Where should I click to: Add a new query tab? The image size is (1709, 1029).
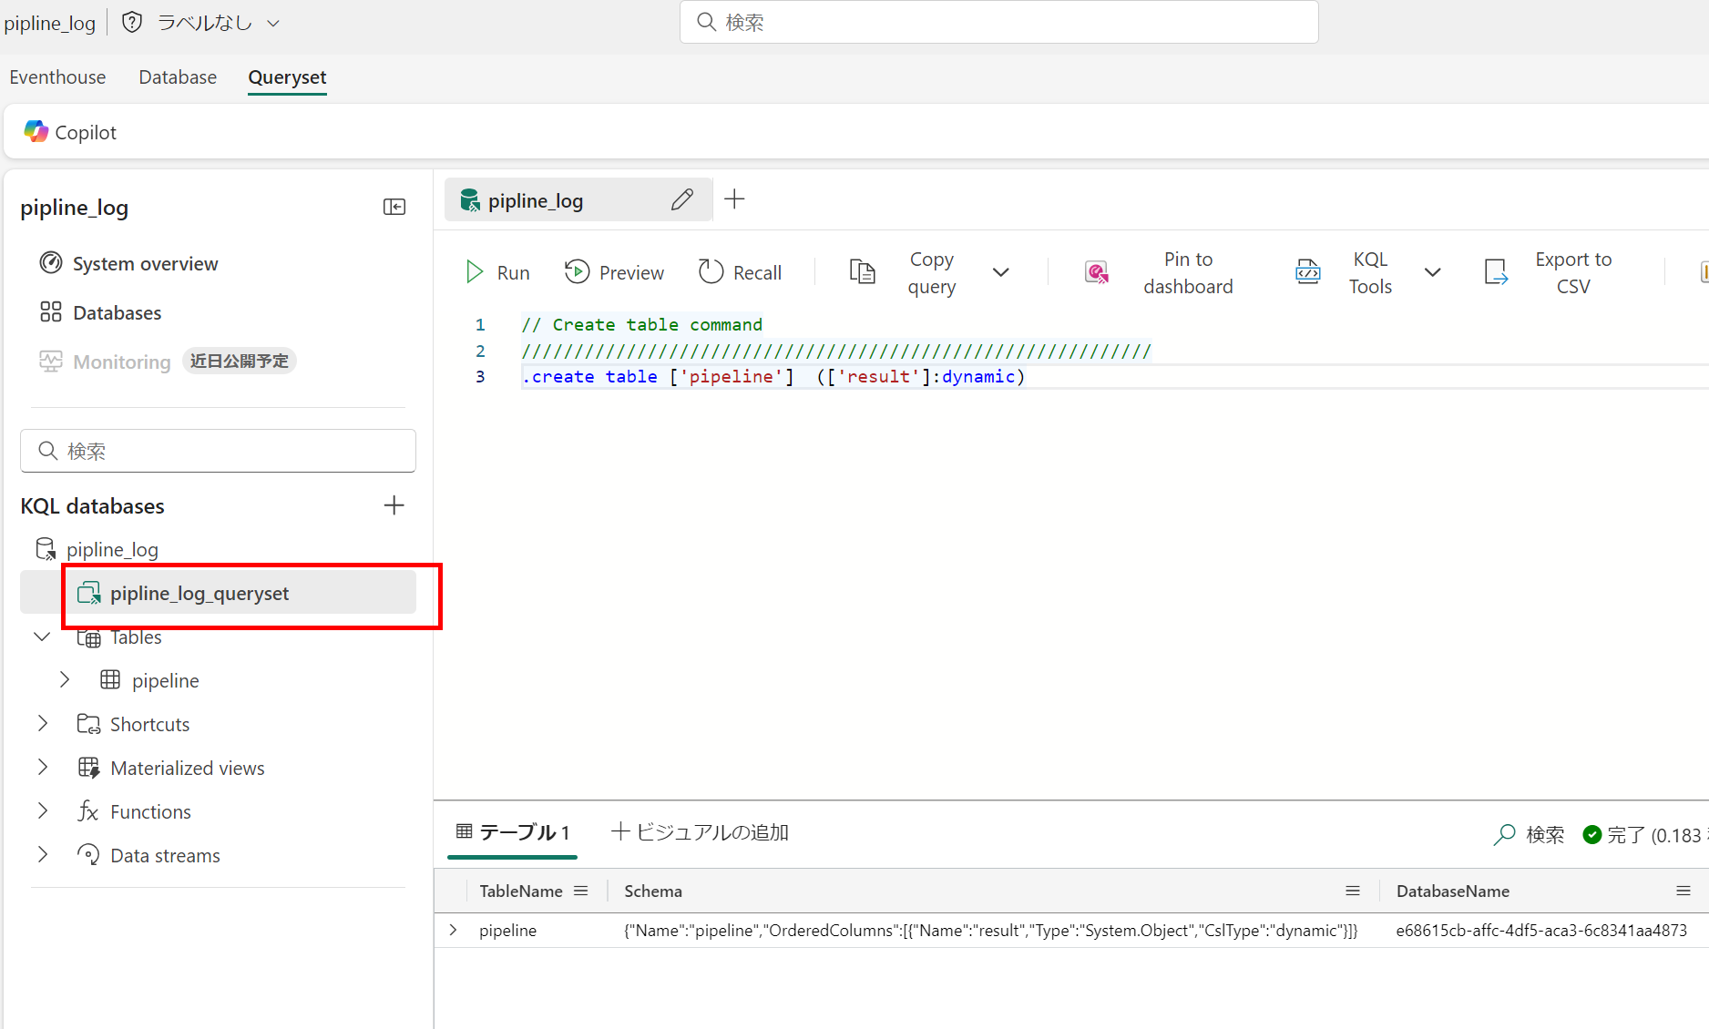coord(734,199)
